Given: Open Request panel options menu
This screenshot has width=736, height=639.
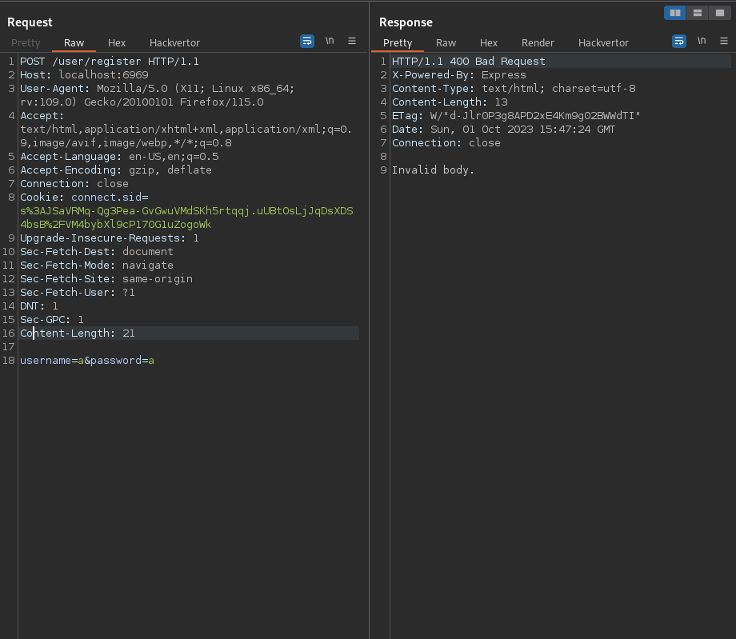Looking at the screenshot, I should 352,42.
